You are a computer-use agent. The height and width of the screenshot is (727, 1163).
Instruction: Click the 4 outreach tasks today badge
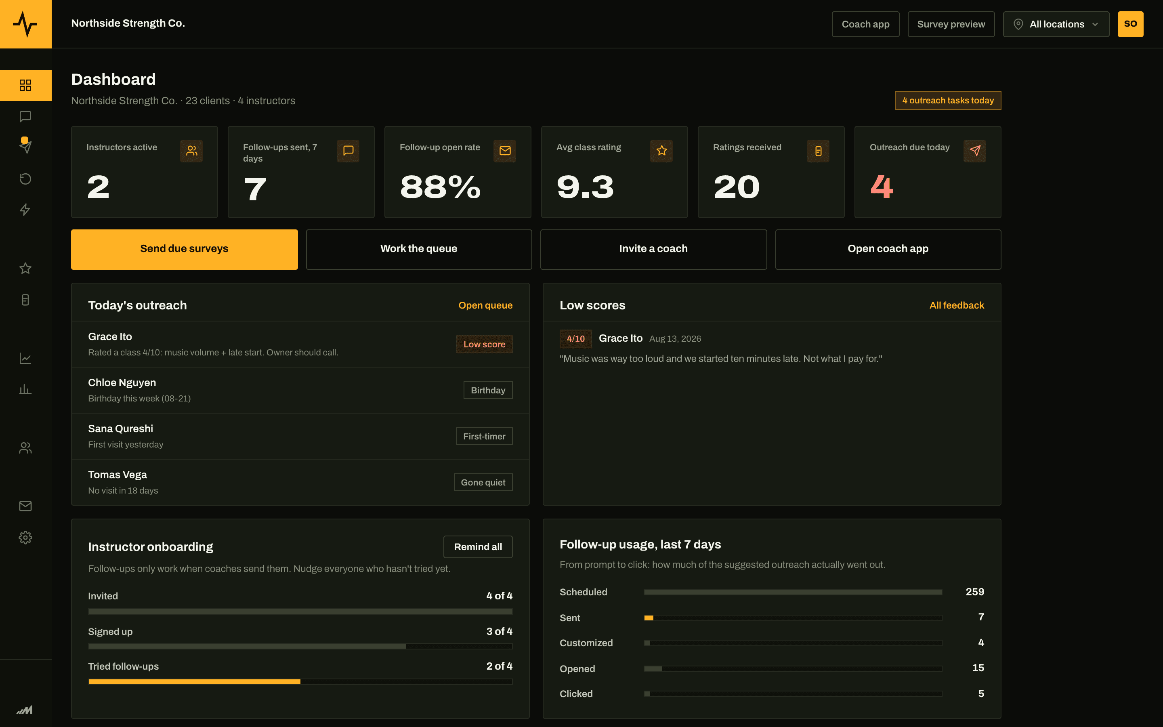(948, 101)
